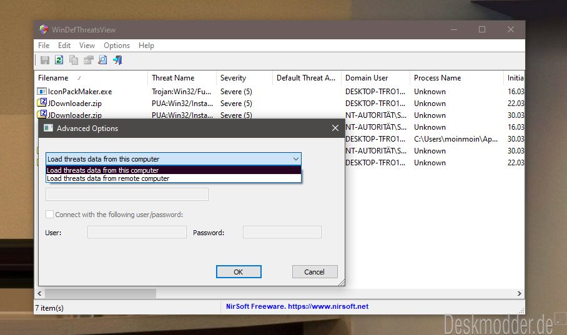Focus the Password input field

(x=282, y=232)
